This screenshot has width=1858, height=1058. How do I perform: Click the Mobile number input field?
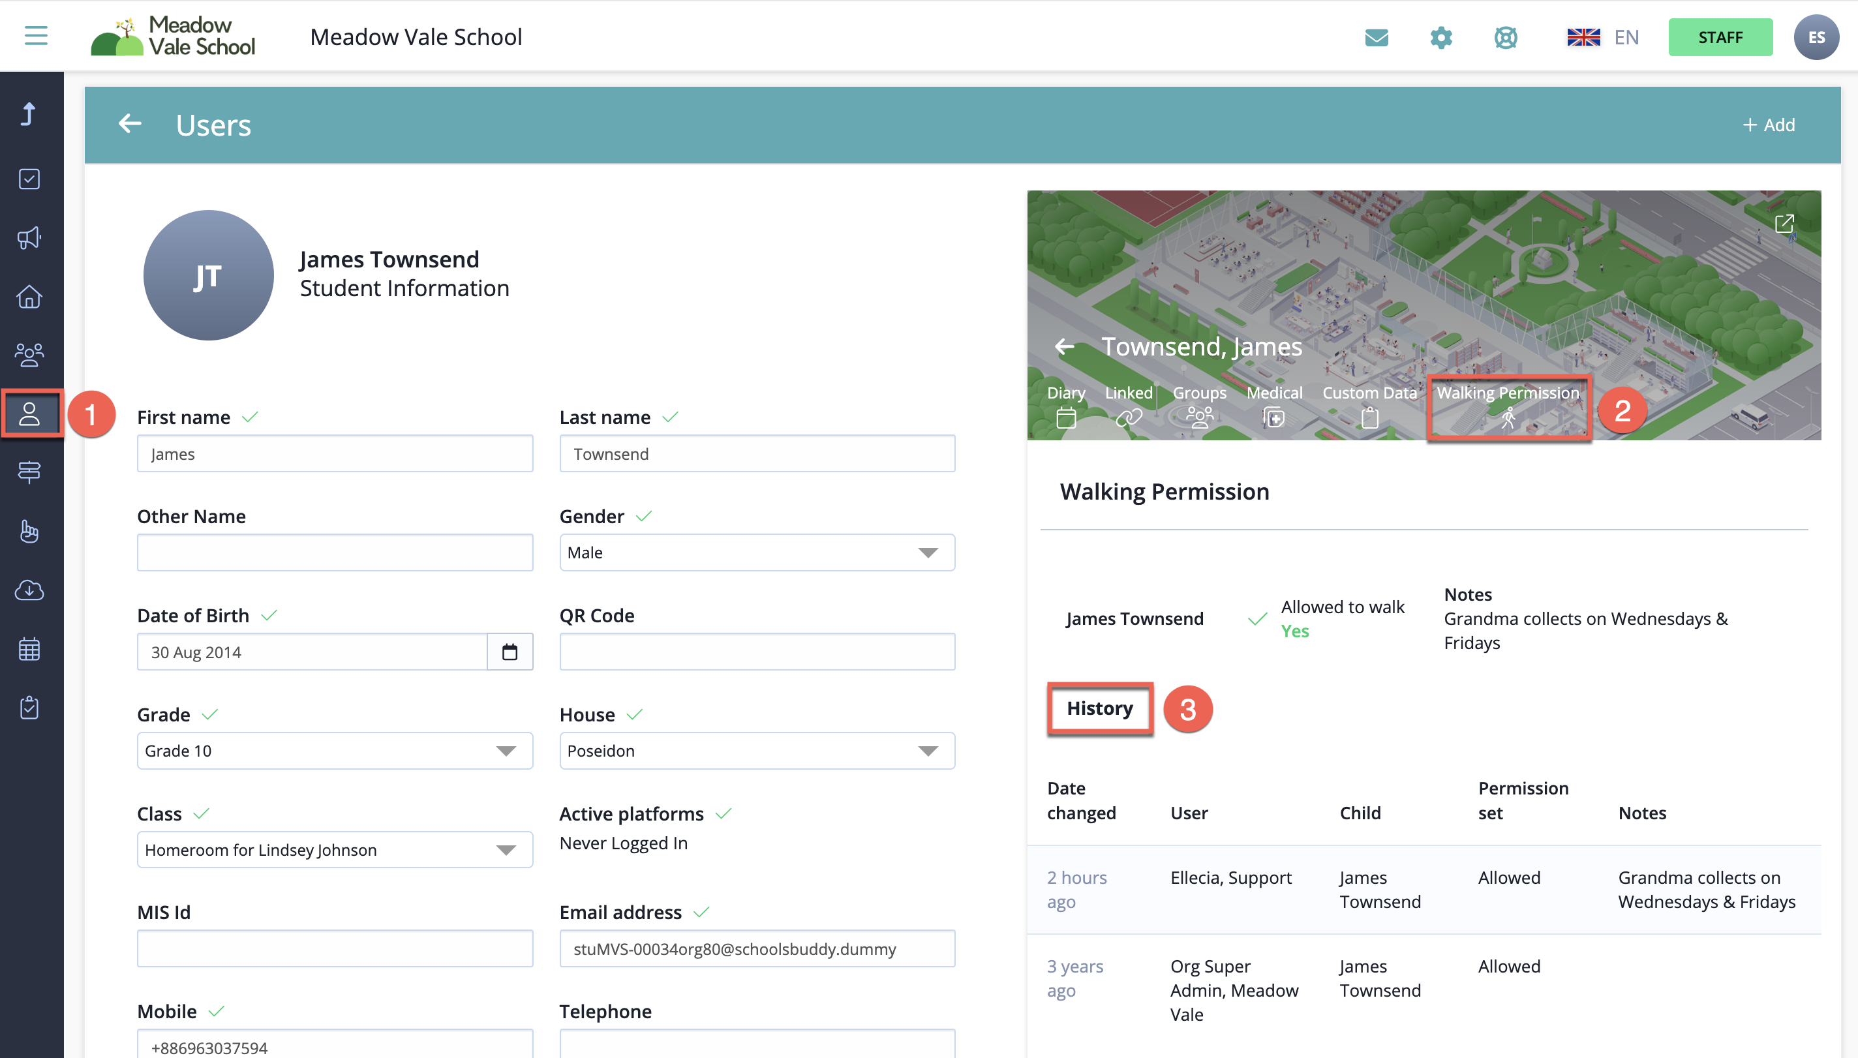coord(334,1045)
